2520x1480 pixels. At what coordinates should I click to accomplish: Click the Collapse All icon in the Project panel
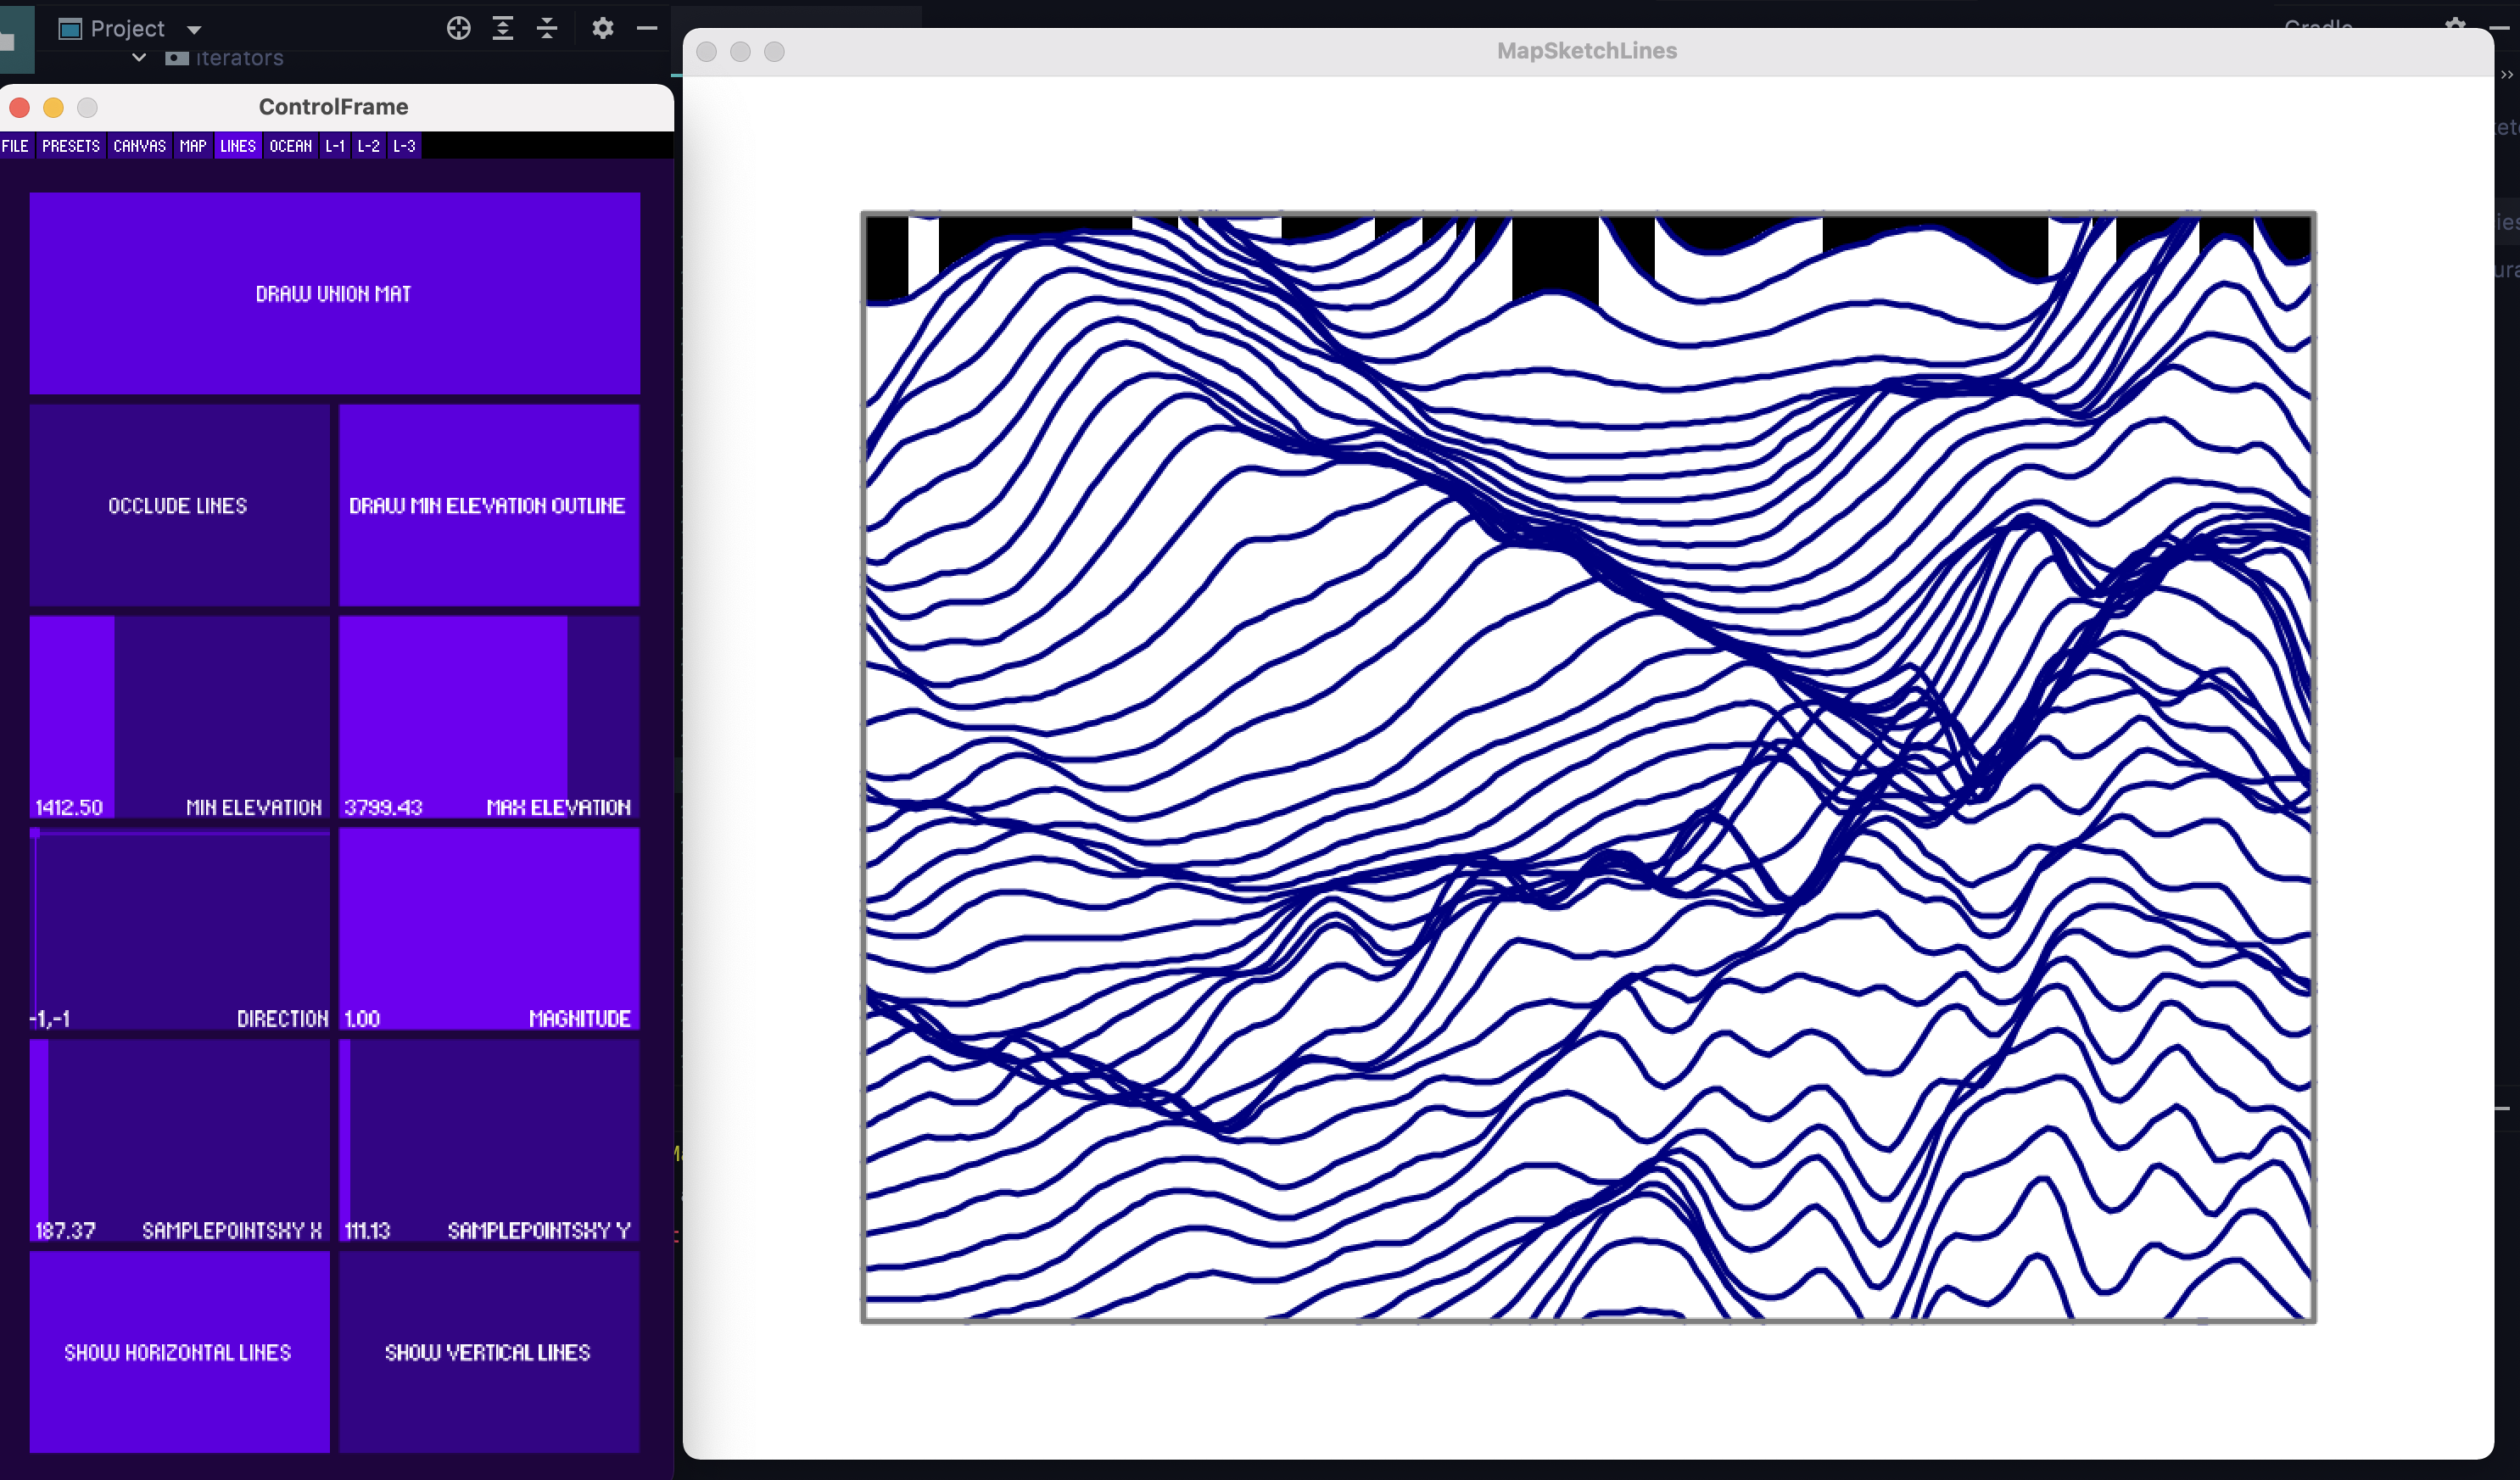coord(547,28)
